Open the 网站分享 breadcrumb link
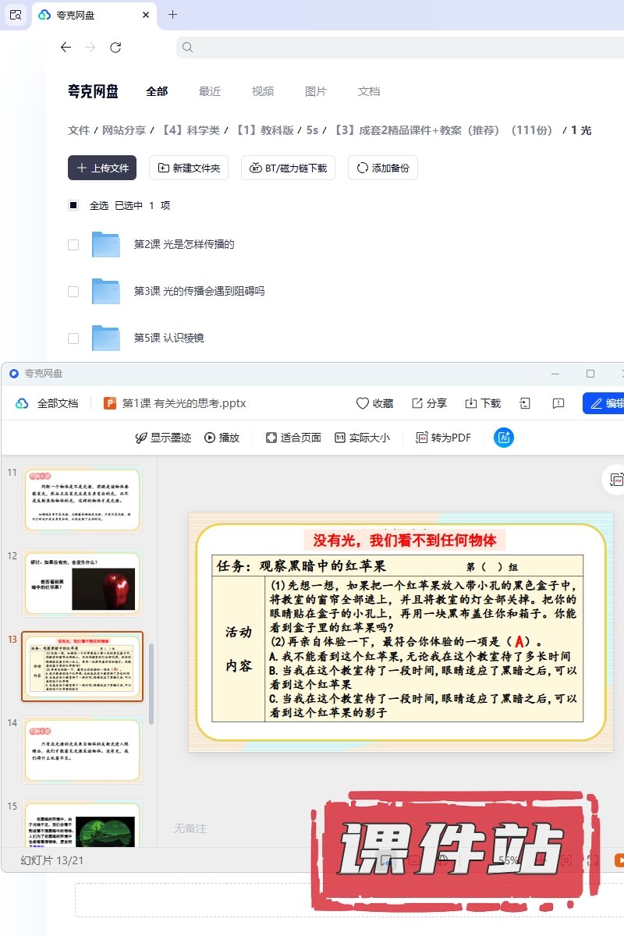The image size is (624, 936). pos(124,130)
